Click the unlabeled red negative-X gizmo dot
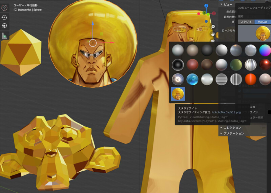Viewport: 271px width, 193px height. pyautogui.click(x=199, y=14)
